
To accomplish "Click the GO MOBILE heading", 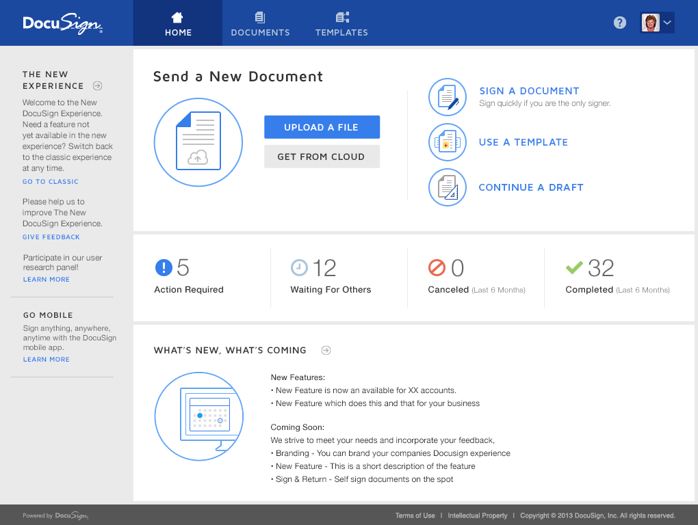I will tap(48, 315).
